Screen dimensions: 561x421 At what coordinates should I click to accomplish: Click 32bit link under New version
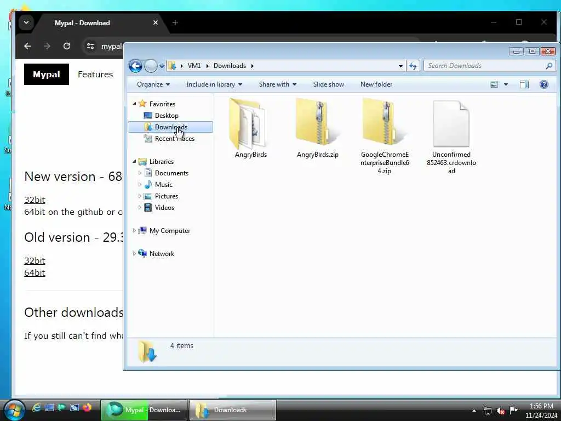click(x=35, y=200)
